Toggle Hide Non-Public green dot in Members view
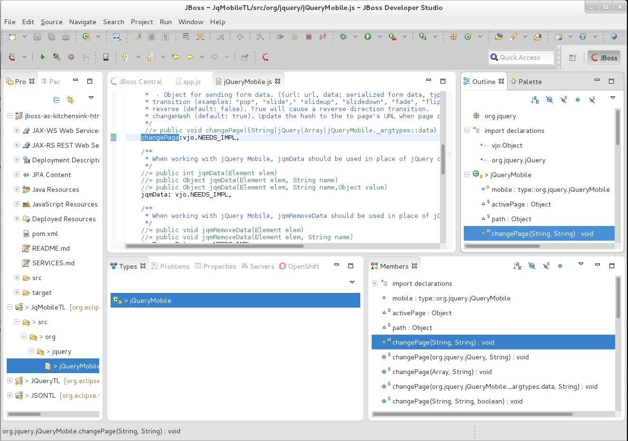The height and width of the screenshot is (441, 628). tap(560, 266)
